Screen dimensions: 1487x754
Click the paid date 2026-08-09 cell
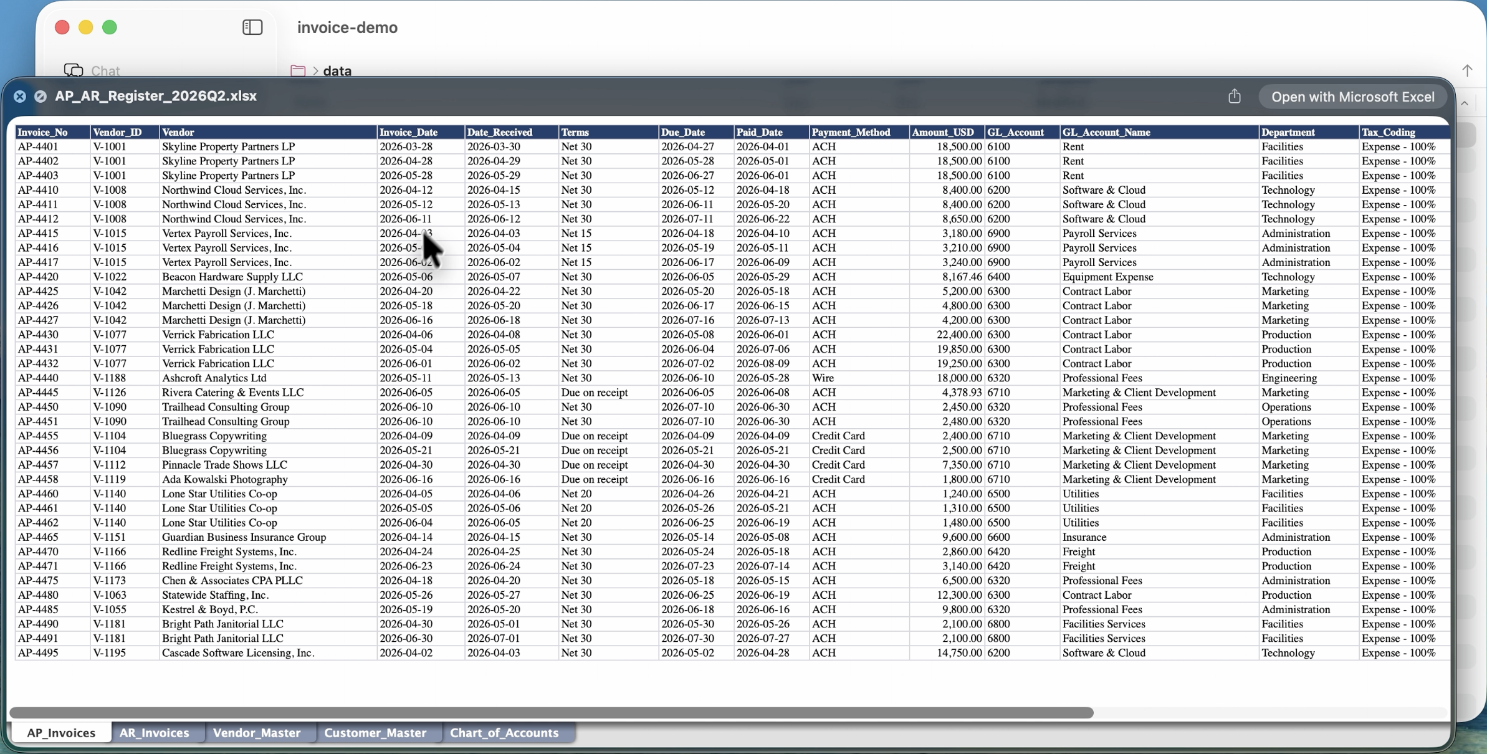[772, 363]
